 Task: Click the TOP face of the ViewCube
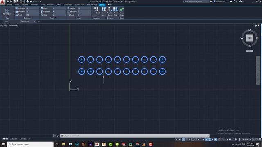[249, 38]
